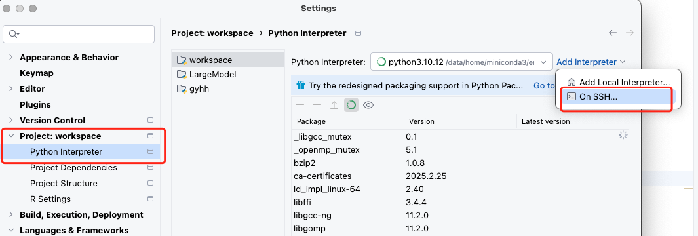Viewport: 698px width, 236px height.
Task: Click the project settings icon on the Version Control row
Action: (x=151, y=120)
